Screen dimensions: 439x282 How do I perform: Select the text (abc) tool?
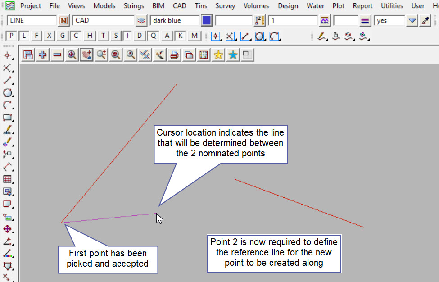[7, 131]
